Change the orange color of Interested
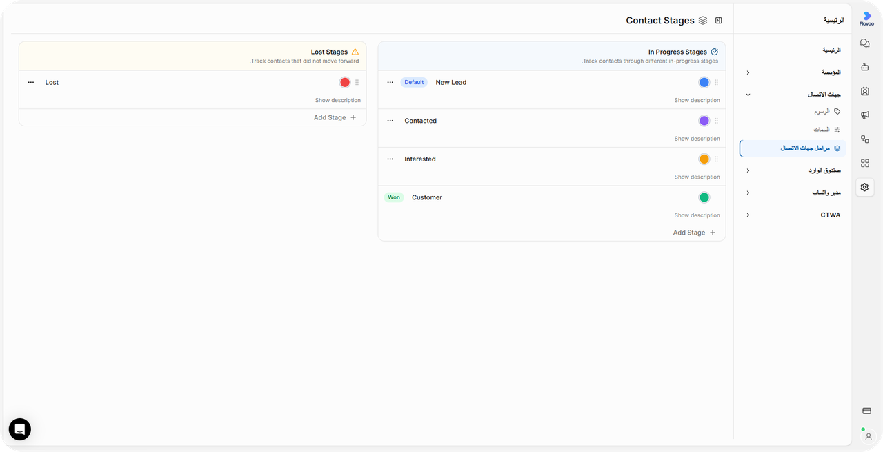 click(x=704, y=159)
